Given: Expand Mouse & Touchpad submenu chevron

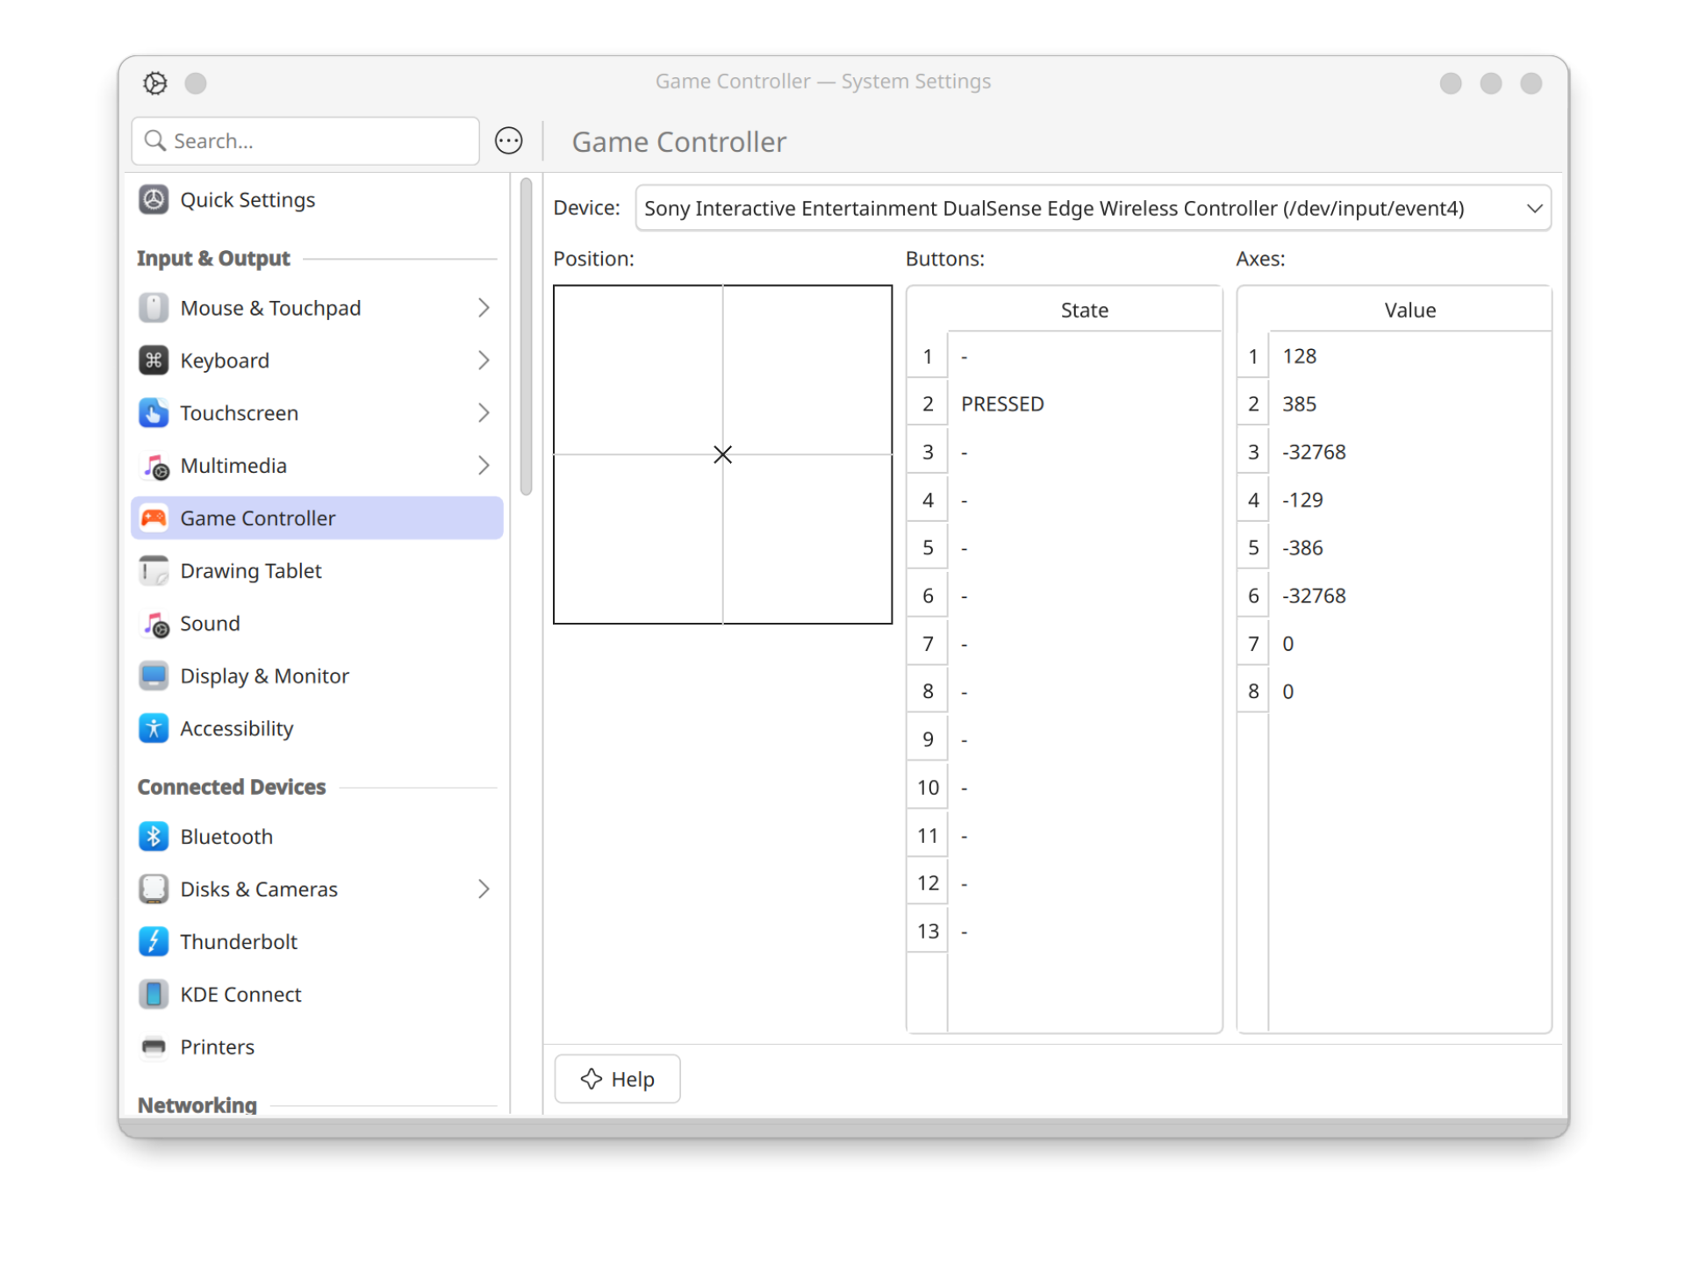Looking at the screenshot, I should [484, 308].
